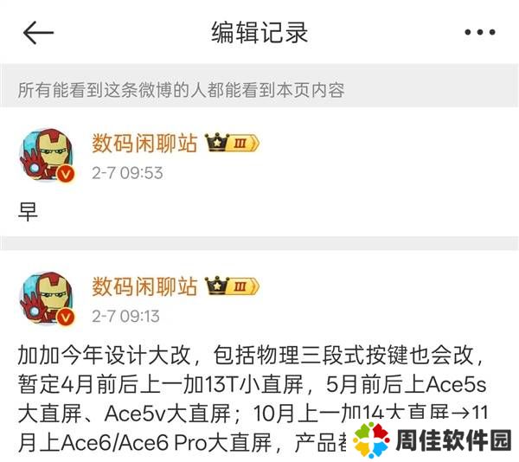Open the 数码闲聊站 username on the 09:13 post
519x462 pixels.
144,286
